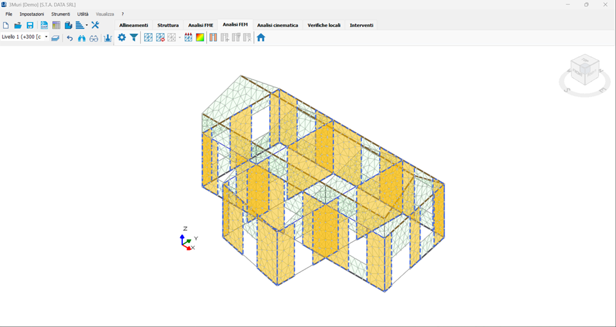
Task: Open FEM settings gear icon
Action: (122, 38)
